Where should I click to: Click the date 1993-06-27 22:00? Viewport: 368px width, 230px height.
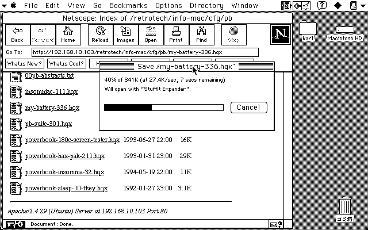[x=148, y=140]
